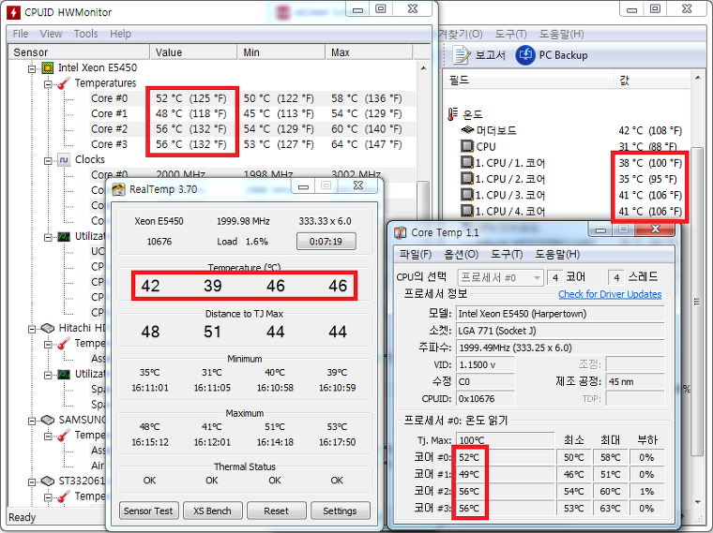
Task: Collapse the Intel Xeon E5450 tree node
Action: pyautogui.click(x=32, y=68)
